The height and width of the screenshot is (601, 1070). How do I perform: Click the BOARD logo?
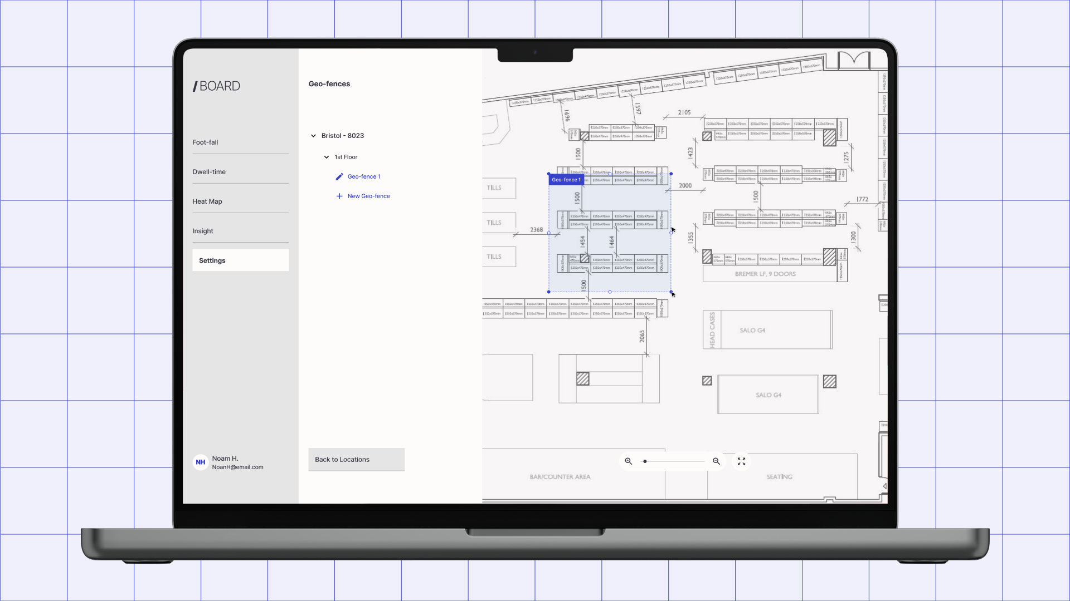click(217, 86)
